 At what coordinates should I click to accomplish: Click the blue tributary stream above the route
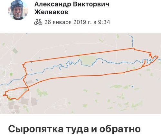click(x=132, y=40)
